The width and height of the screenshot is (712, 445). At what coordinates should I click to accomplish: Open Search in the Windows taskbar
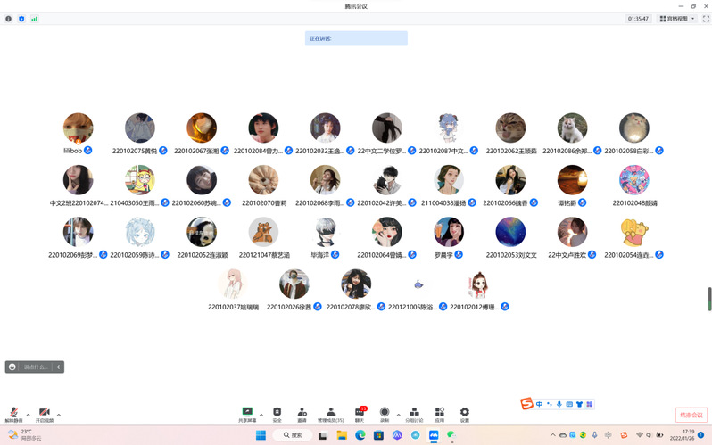[290, 434]
